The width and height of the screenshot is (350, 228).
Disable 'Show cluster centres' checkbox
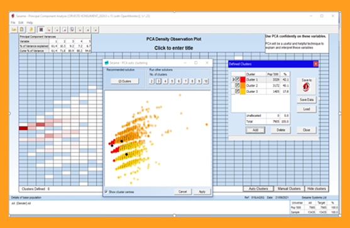(x=106, y=192)
